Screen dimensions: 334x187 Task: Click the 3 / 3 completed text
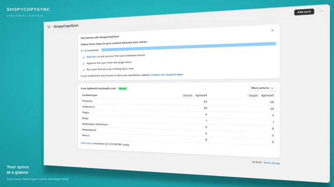89,50
